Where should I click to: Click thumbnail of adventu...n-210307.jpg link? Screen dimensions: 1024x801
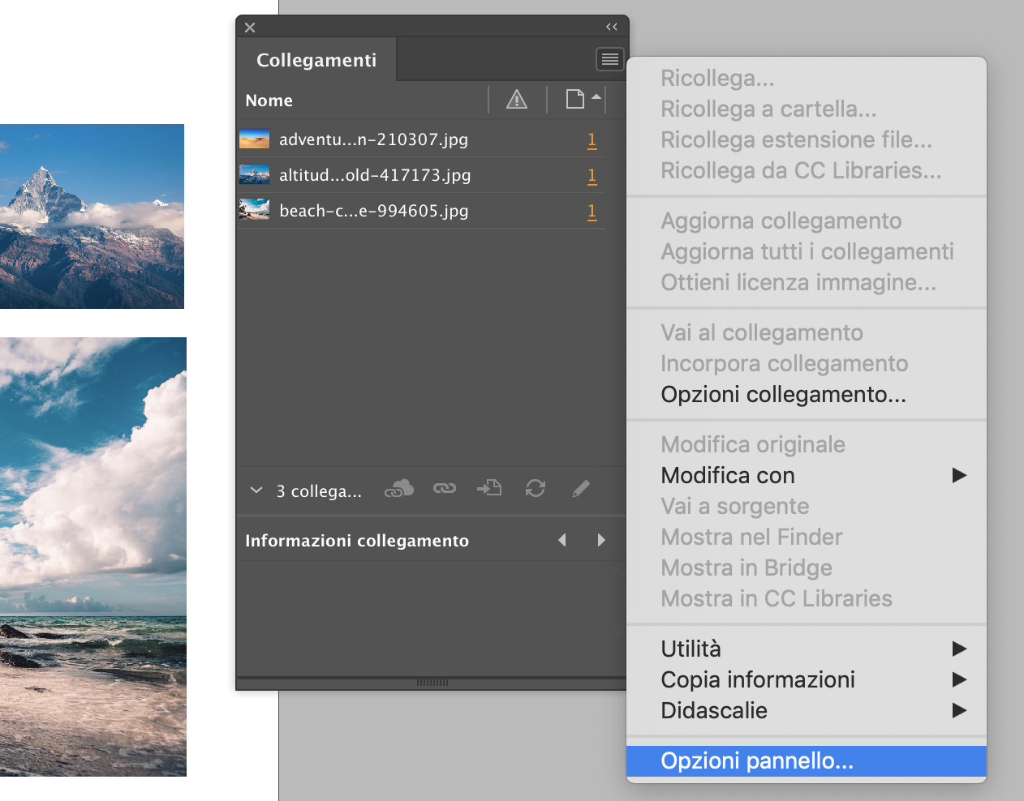point(254,139)
